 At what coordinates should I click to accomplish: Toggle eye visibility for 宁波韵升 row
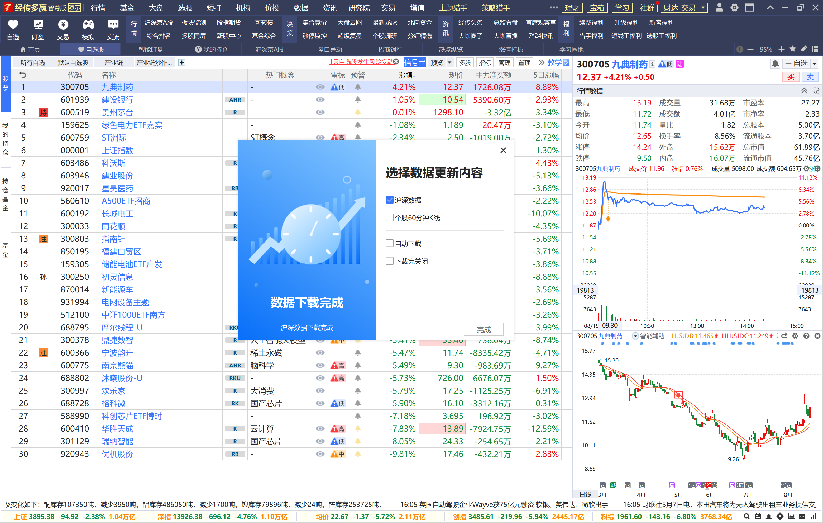coord(320,352)
